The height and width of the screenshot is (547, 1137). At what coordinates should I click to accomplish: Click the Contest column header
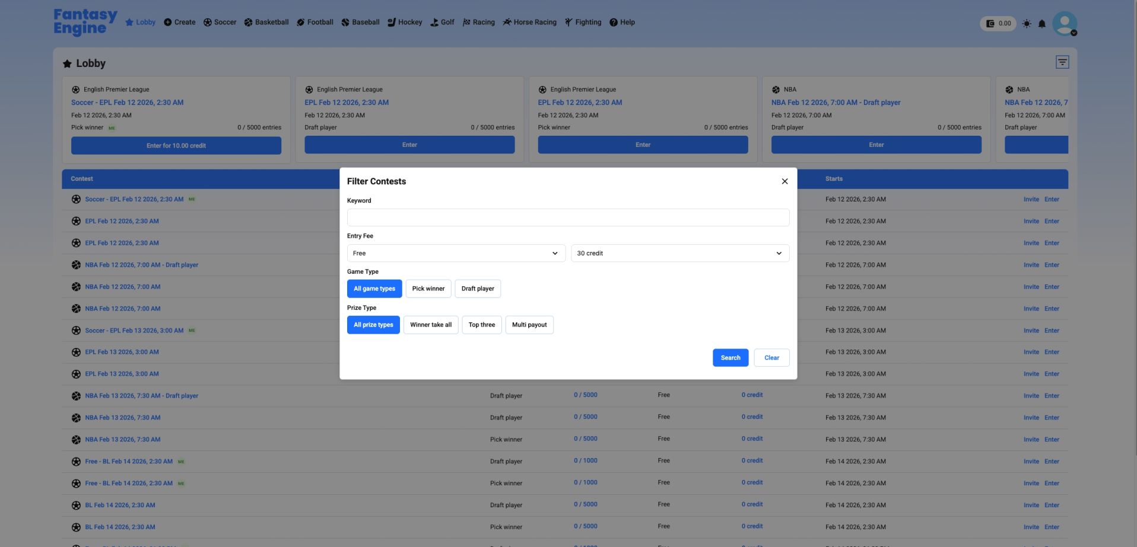(x=82, y=179)
